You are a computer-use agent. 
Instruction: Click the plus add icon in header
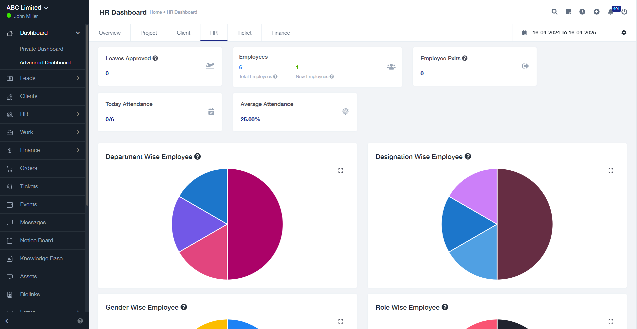596,12
